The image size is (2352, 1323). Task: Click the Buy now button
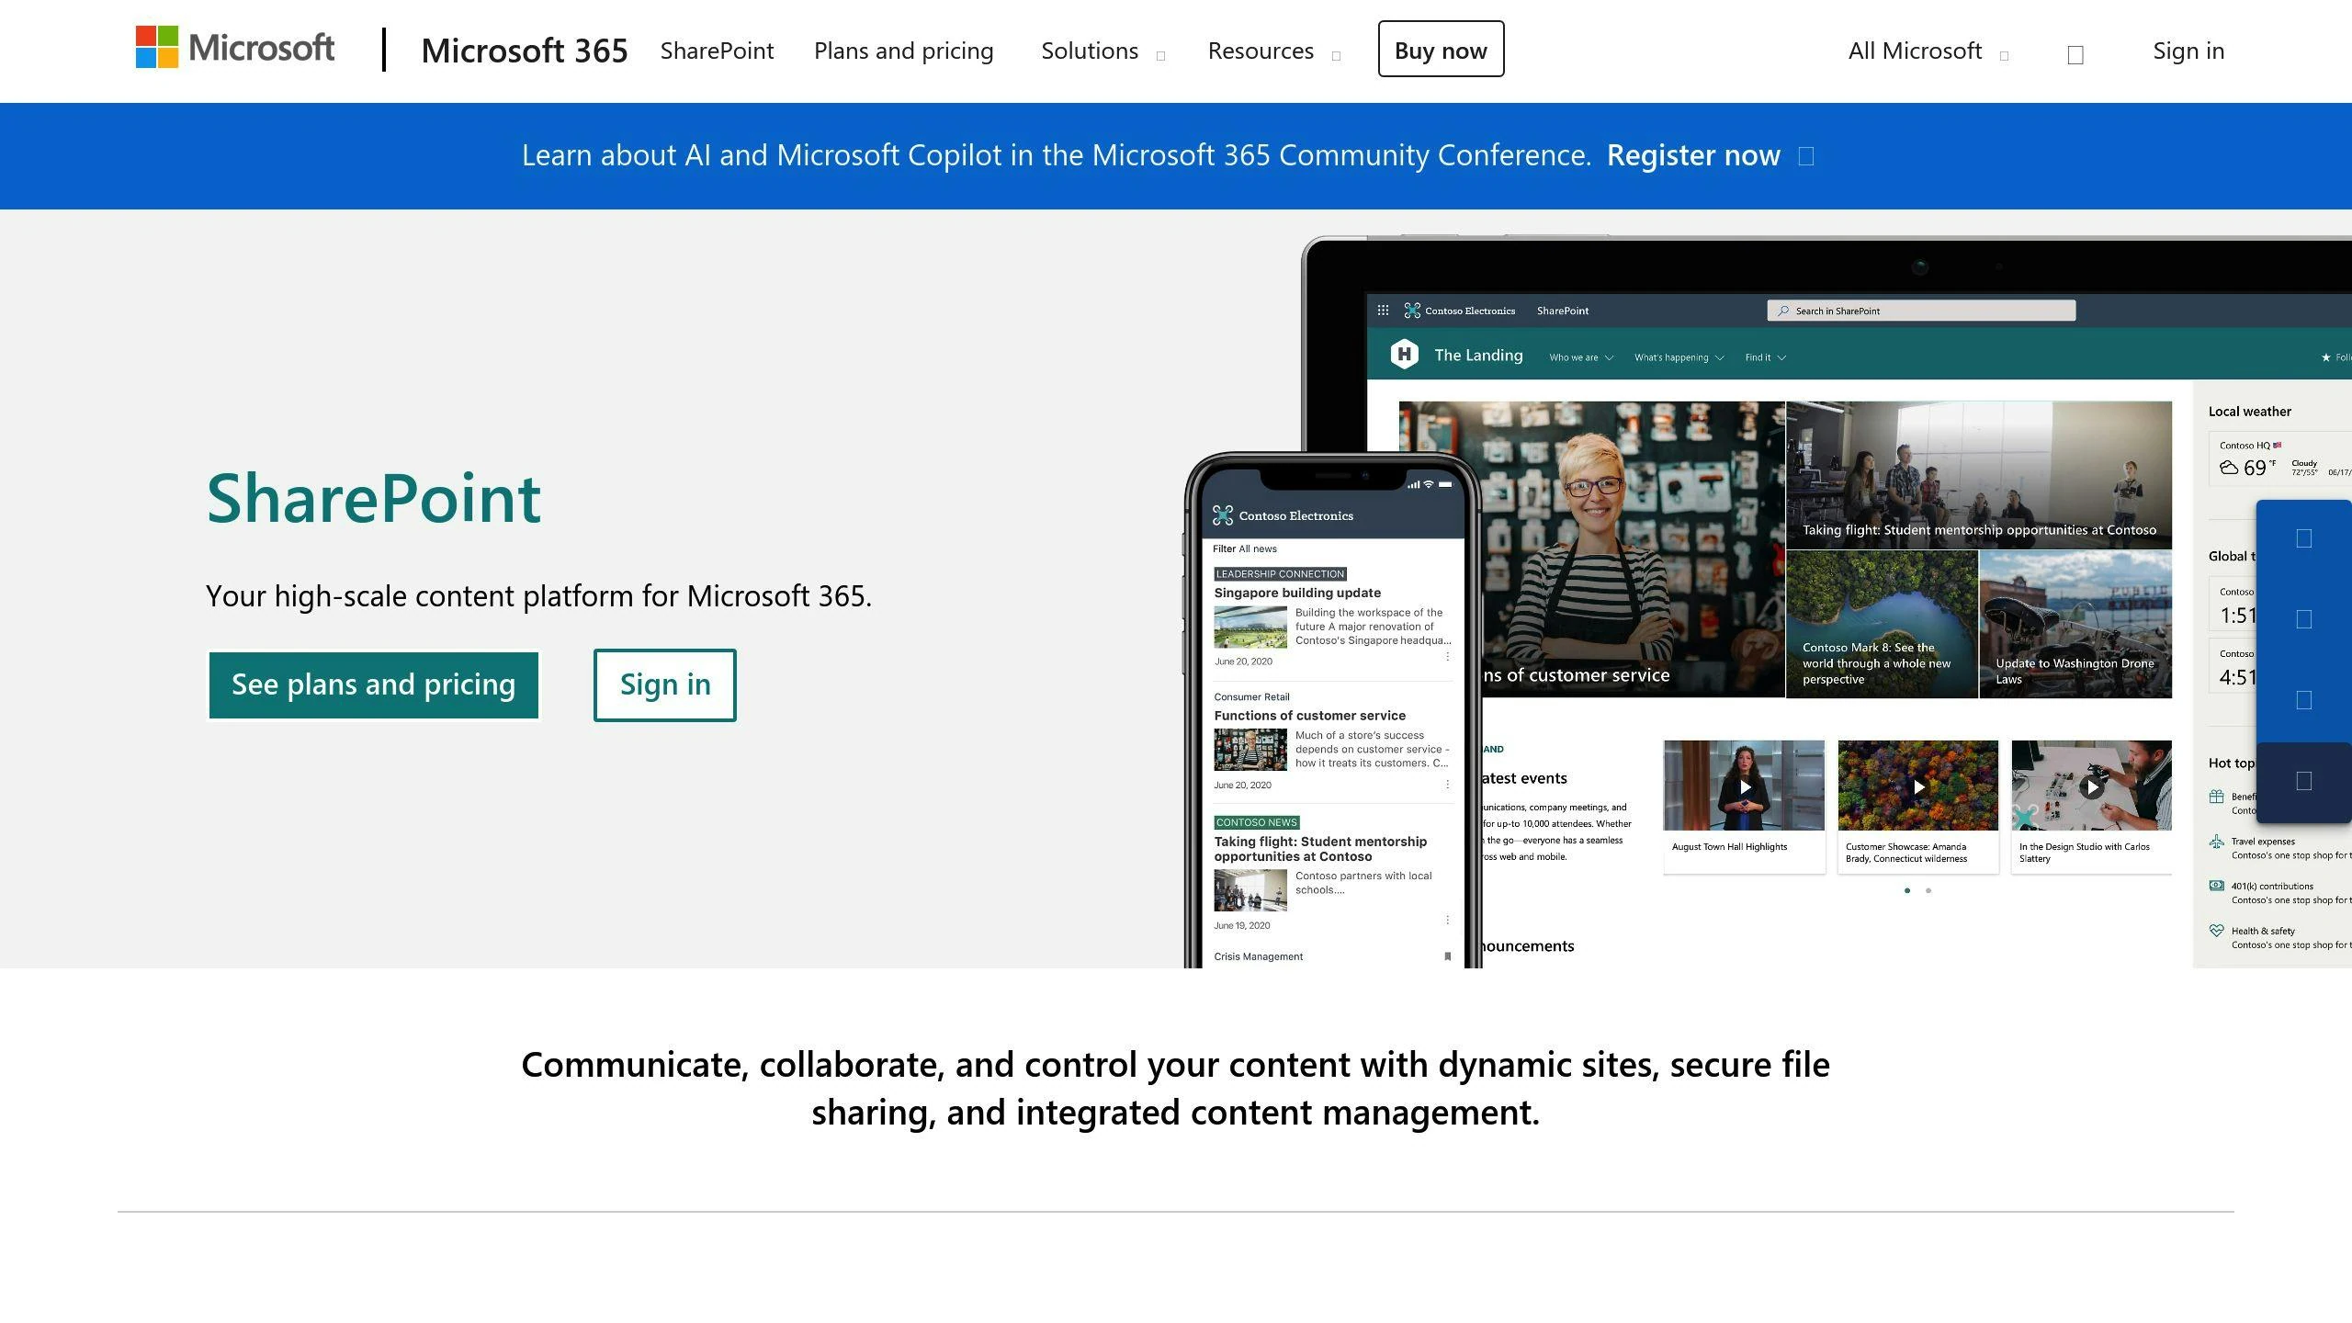coord(1441,50)
